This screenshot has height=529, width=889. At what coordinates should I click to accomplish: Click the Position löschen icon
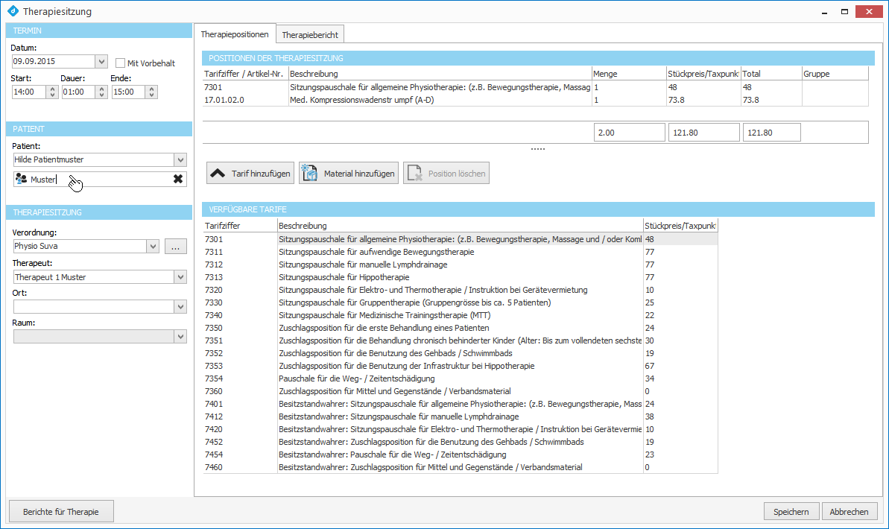pyautogui.click(x=414, y=174)
